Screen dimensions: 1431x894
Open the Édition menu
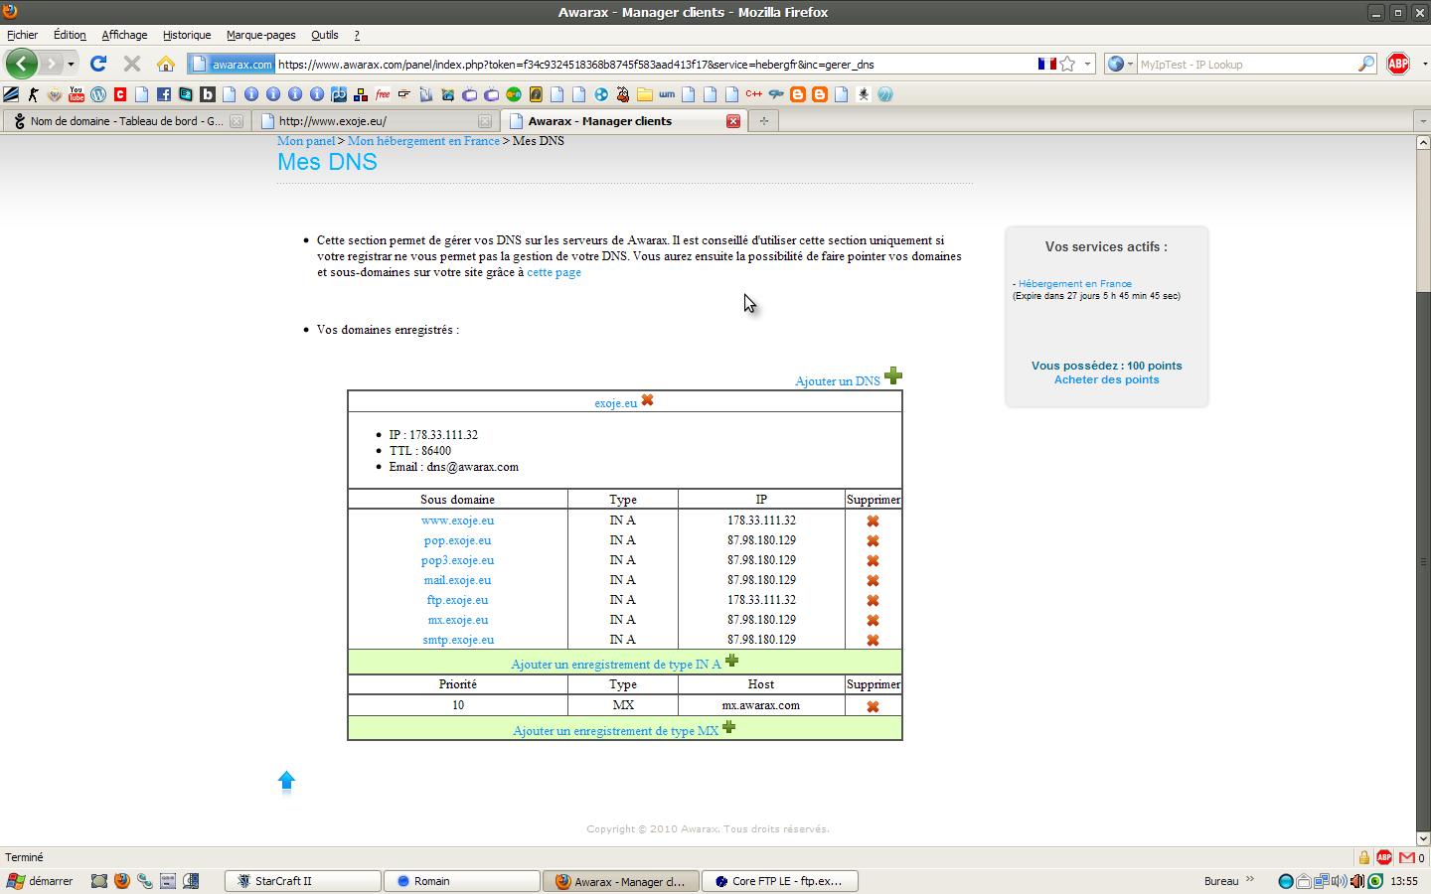coord(70,35)
